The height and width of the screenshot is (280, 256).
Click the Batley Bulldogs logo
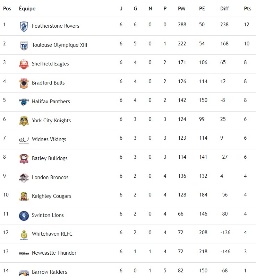pyautogui.click(x=24, y=159)
